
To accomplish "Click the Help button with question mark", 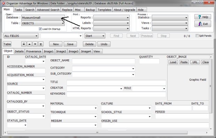I will pos(203,17).
